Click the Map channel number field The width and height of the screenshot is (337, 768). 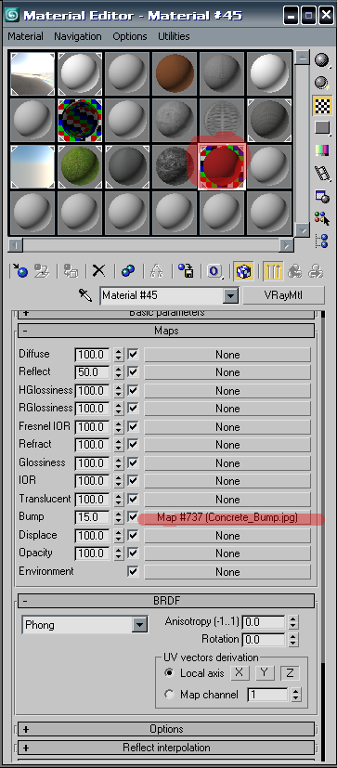(x=268, y=695)
